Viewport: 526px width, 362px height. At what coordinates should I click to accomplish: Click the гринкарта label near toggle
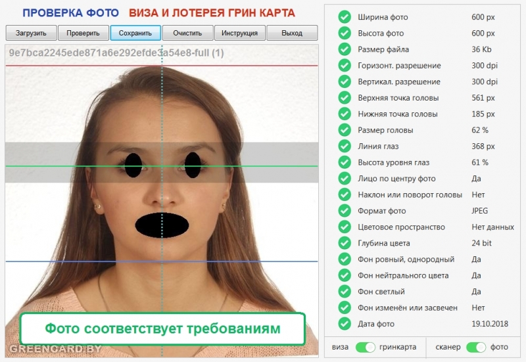[398, 348]
